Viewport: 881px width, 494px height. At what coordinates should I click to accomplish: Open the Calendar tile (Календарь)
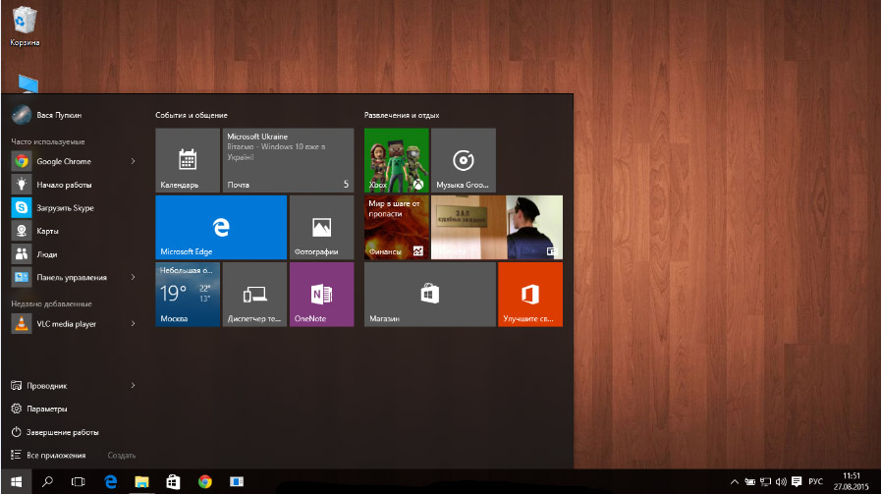click(x=188, y=160)
